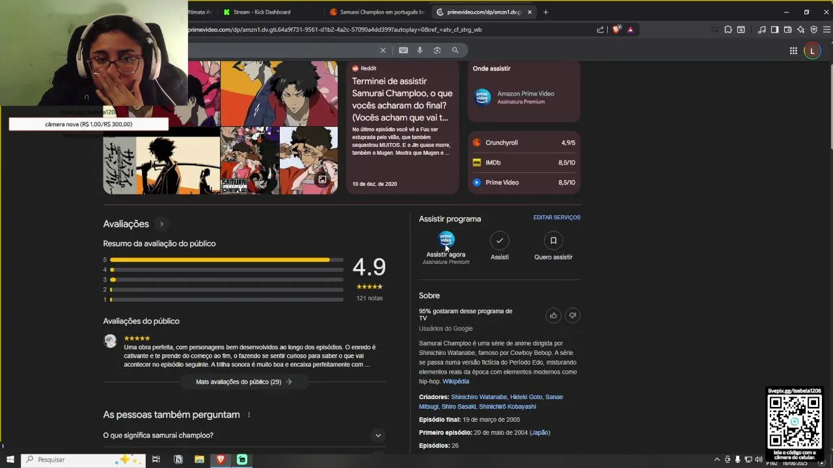This screenshot has height=468, width=833.
Task: Open the Mugen character image thumbnail
Action: pos(279,94)
